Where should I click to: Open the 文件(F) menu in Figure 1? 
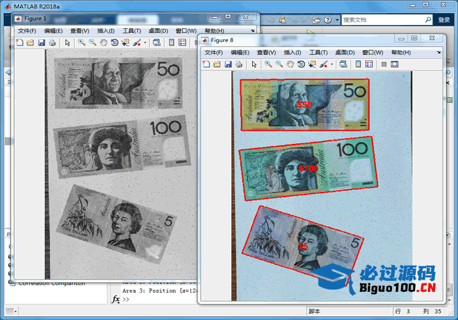[27, 31]
